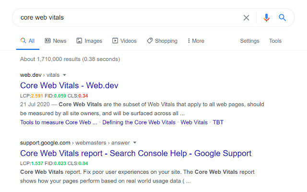Viewport: 307px width, 192px height.
Task: Clear the search query with X icon
Action: click(x=246, y=18)
